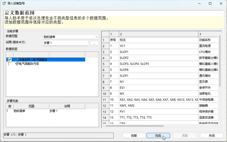Image resolution: width=227 pixels, height=142 pixels.
Task: Select the 物料清单 row in step list
Action: (x=46, y=111)
